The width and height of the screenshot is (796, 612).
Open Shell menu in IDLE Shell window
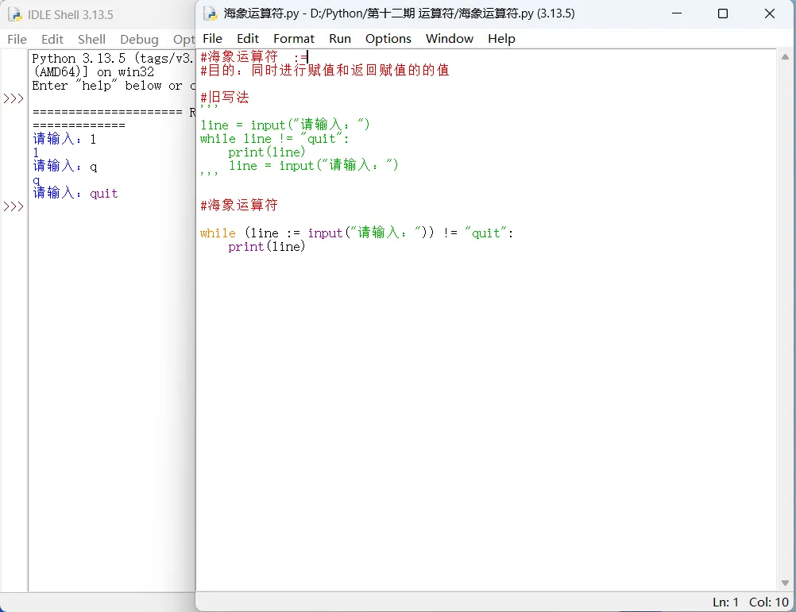coord(91,39)
